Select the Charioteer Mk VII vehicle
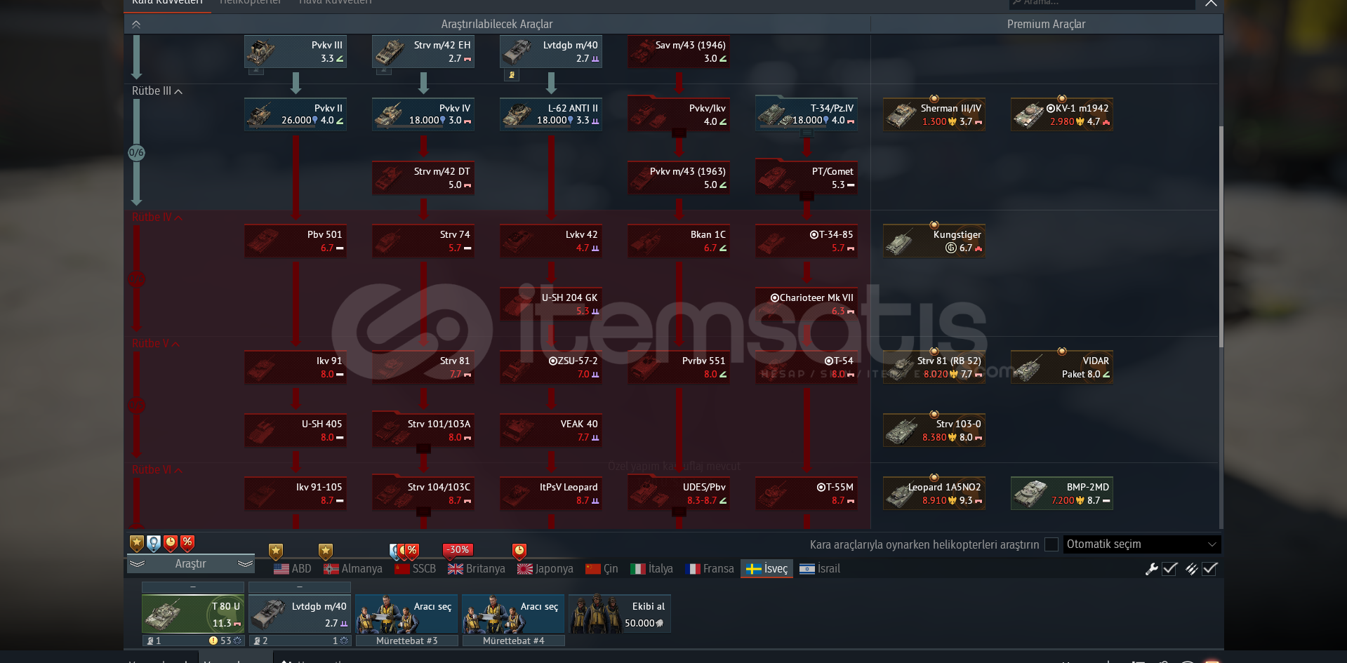1347x663 pixels. point(807,304)
